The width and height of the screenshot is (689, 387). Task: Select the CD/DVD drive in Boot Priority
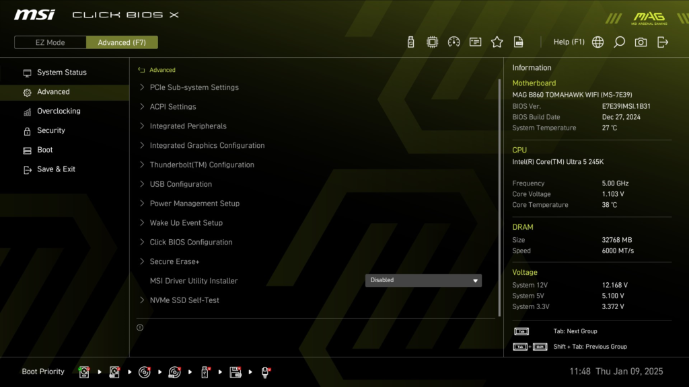pos(145,372)
